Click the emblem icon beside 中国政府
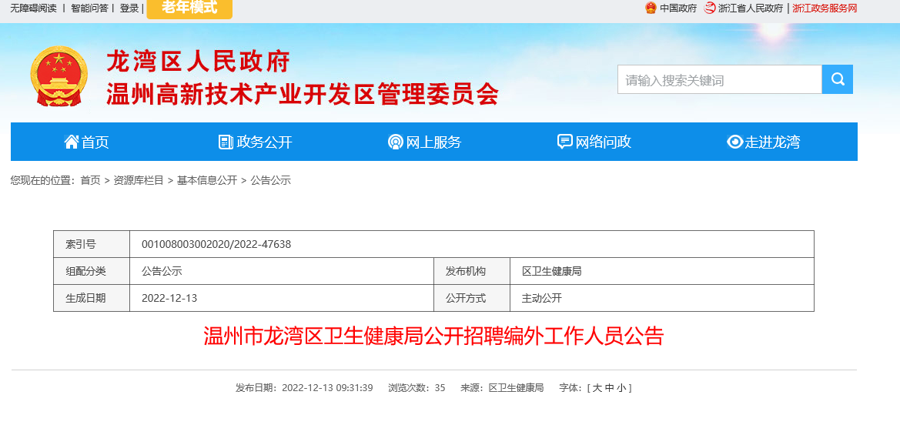The width and height of the screenshot is (900, 425). [x=651, y=8]
